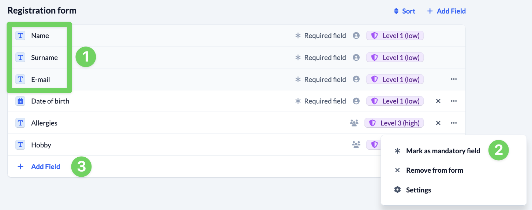Click the calendar icon for Date of birth
Viewport: 532px width, 210px height.
click(x=20, y=101)
